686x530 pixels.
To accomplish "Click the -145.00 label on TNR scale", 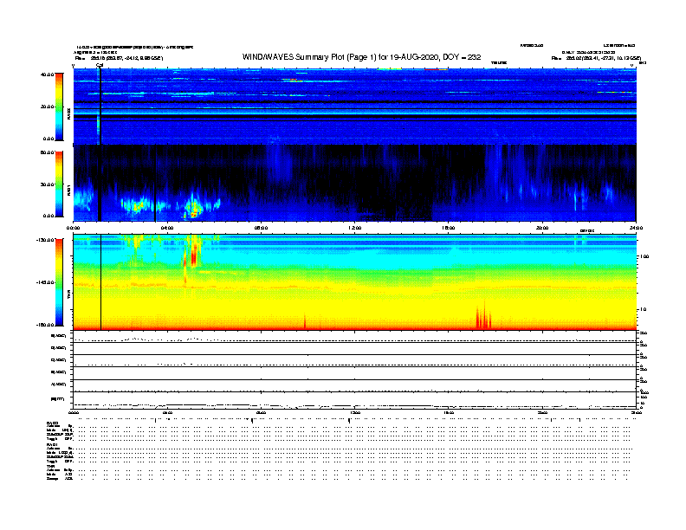I will pos(46,282).
